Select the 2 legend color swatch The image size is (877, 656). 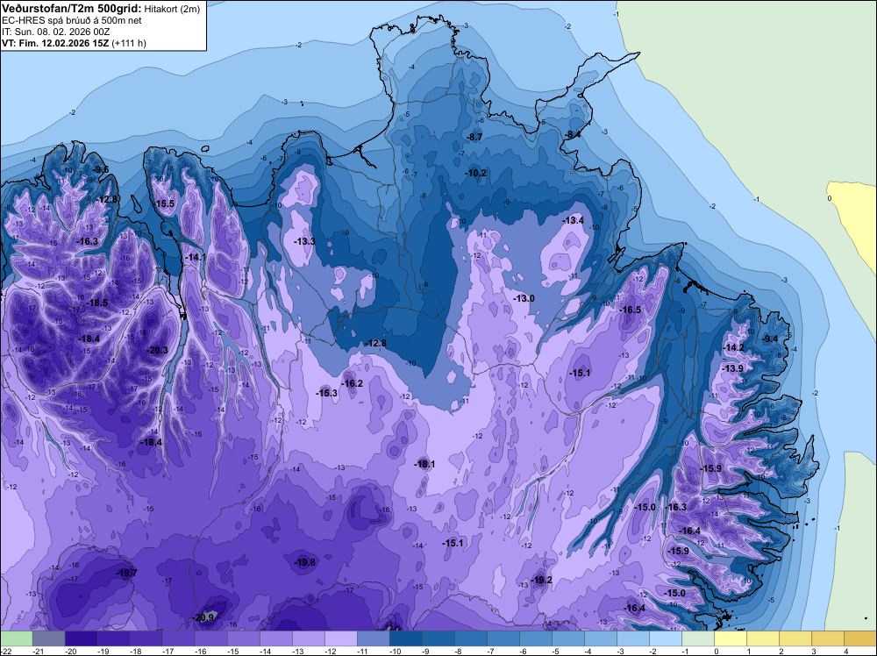point(795,638)
